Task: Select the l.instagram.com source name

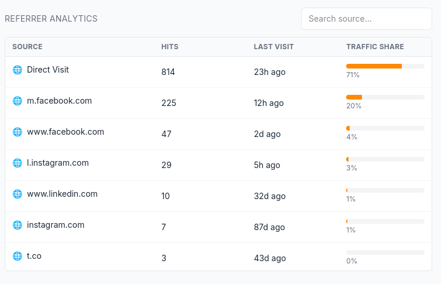Action: tap(57, 163)
